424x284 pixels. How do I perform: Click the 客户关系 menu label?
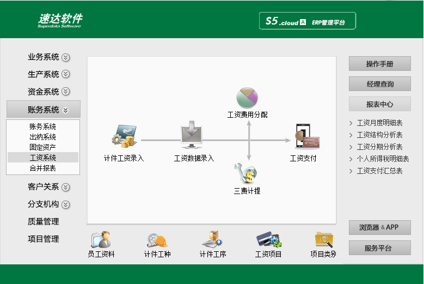[43, 187]
